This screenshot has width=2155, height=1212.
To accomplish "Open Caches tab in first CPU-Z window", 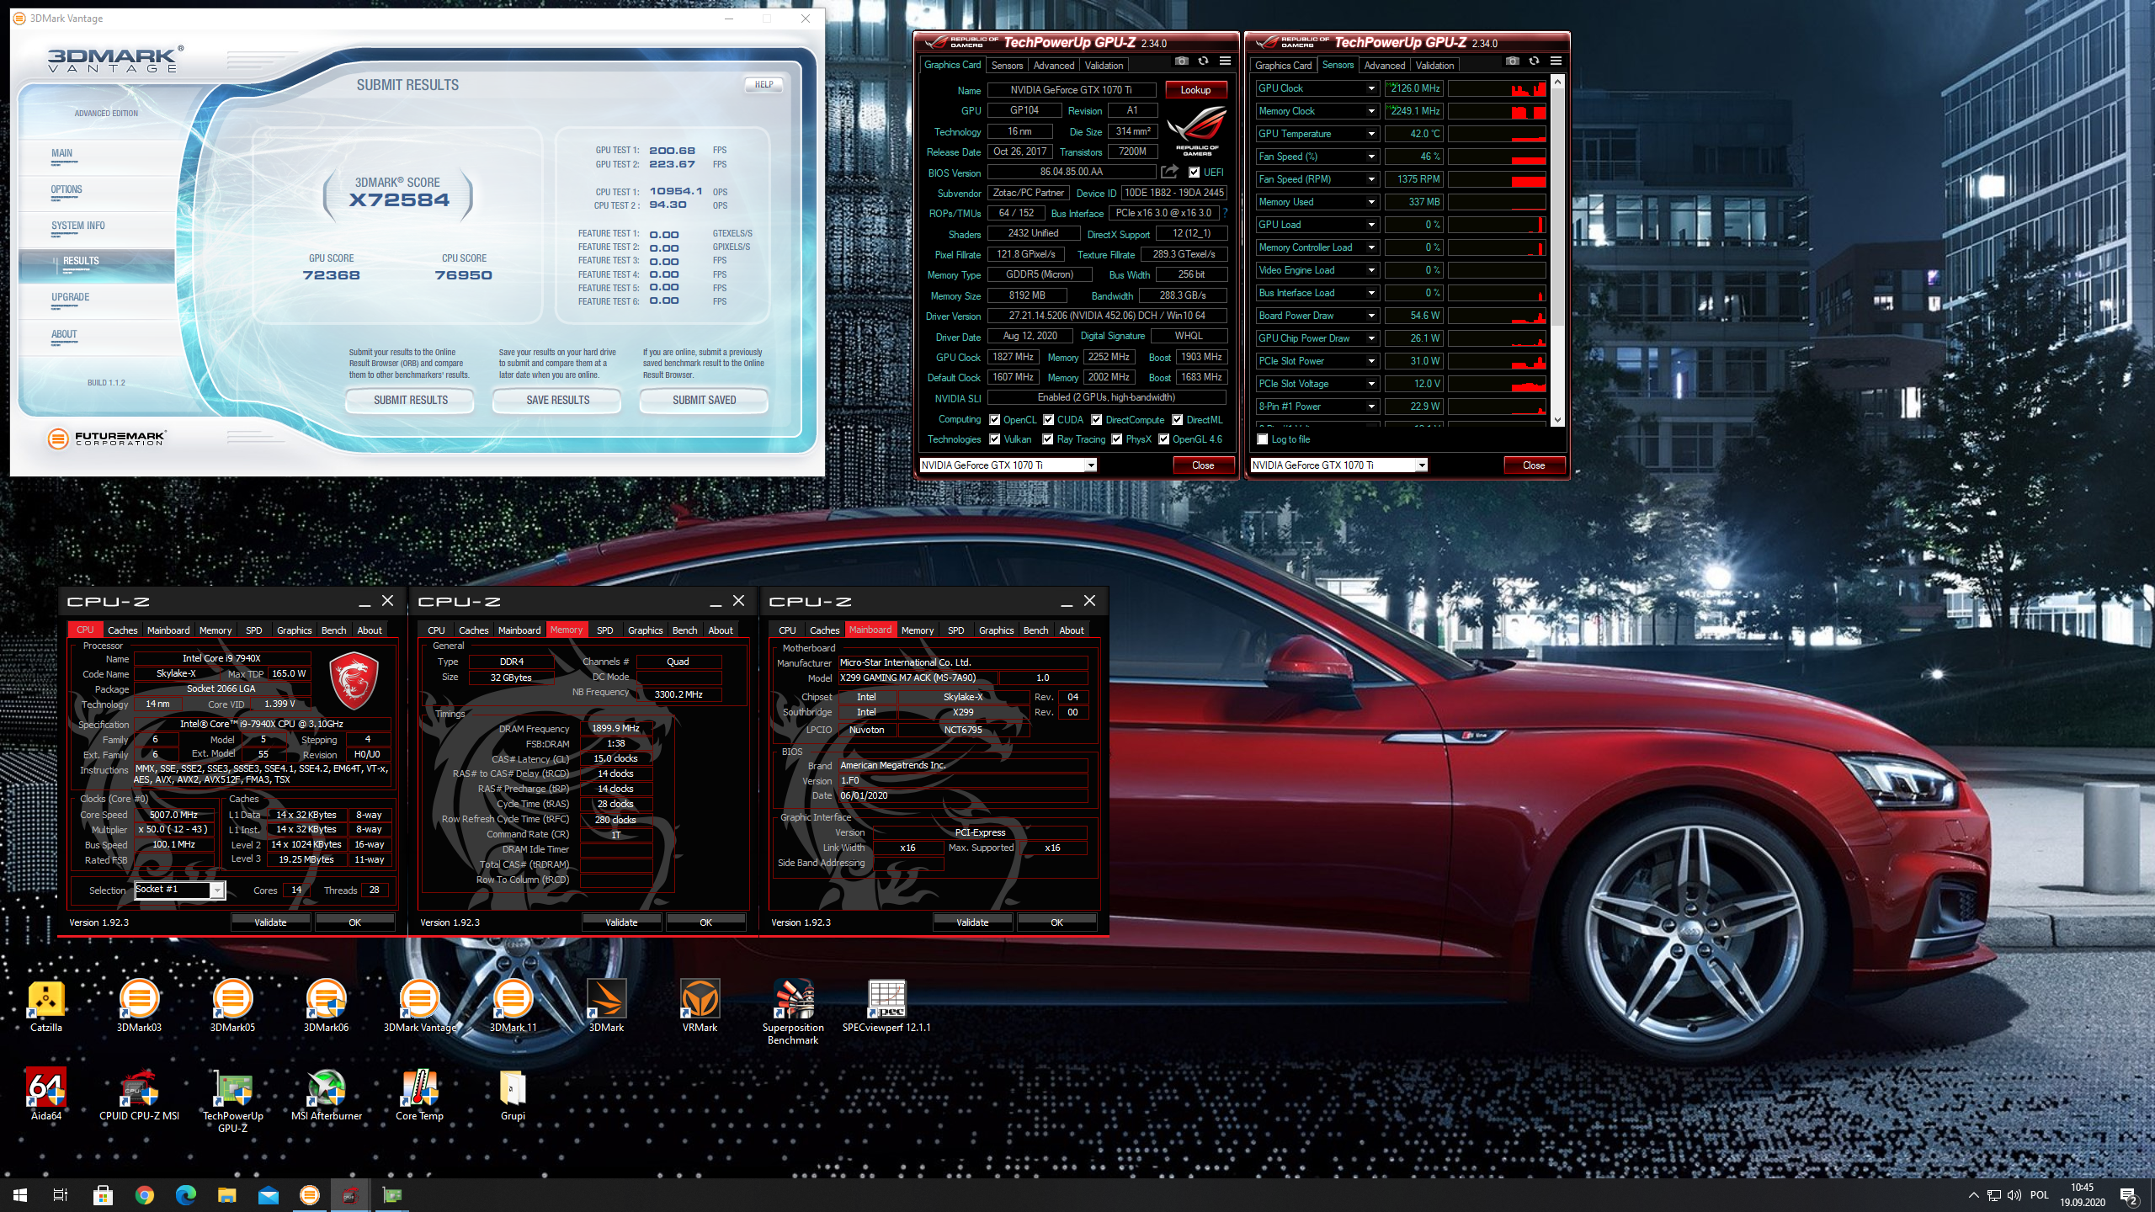I will [122, 630].
